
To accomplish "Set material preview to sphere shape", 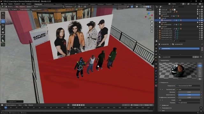I will tap(200, 66).
